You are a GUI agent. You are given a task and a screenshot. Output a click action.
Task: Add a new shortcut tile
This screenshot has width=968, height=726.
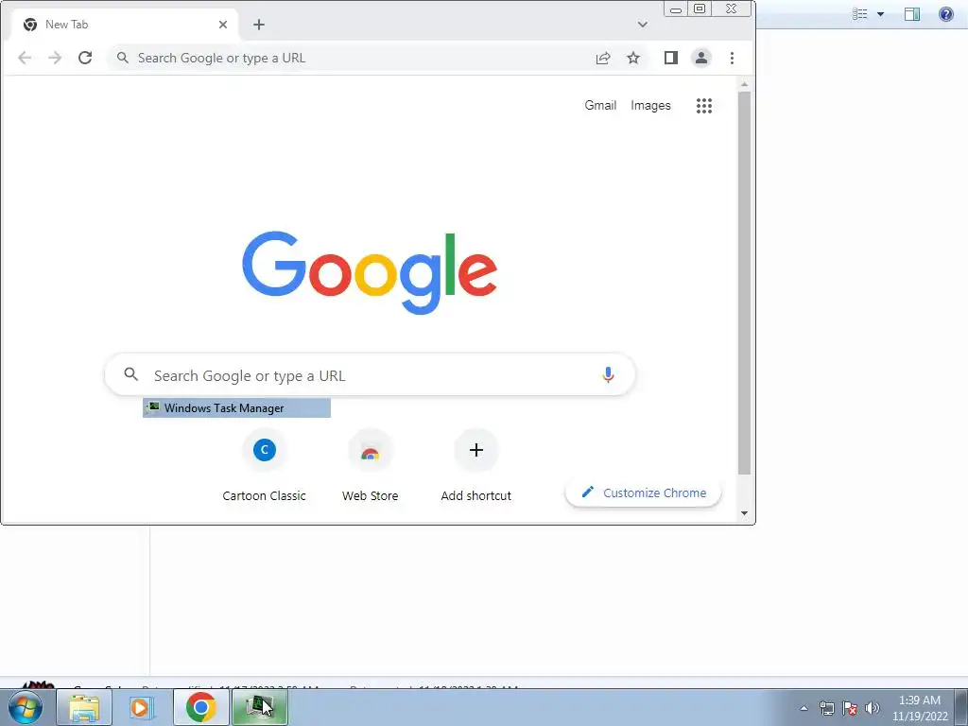476,465
